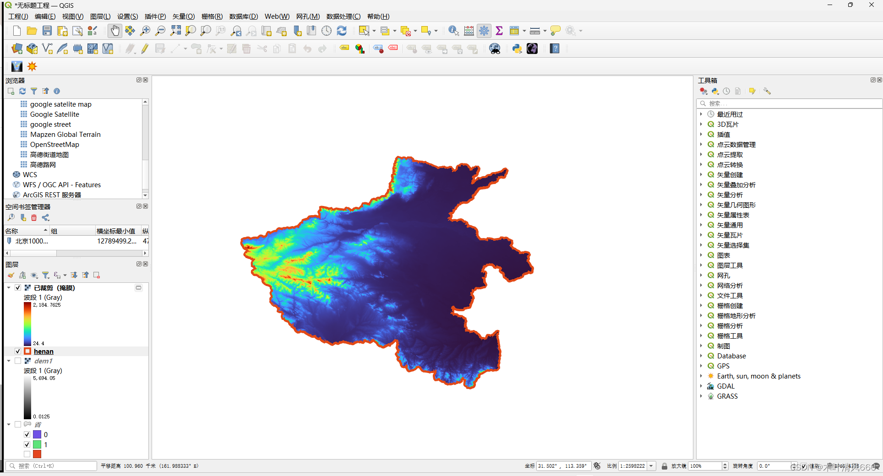Save the project with the floppy disk icon
883x476 pixels.
[47, 31]
